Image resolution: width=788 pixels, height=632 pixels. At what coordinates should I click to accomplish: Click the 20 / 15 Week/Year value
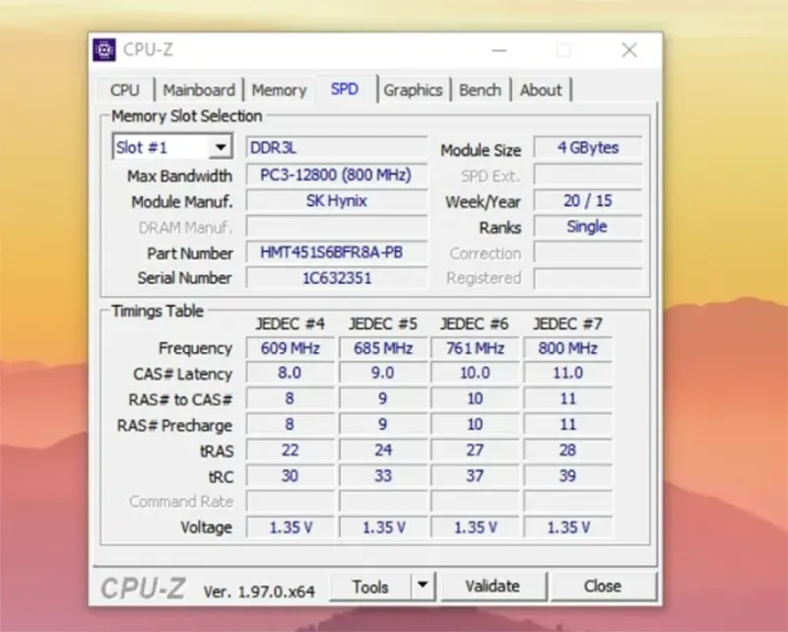tap(588, 201)
